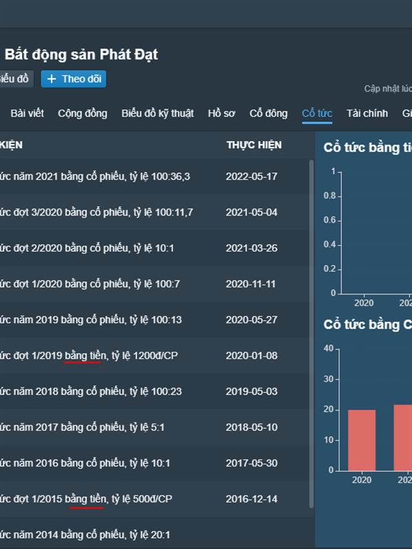The height and width of the screenshot is (549, 412).
Task: Select the đợt 1/2020 row, ratio 100:7
Action: (154, 284)
